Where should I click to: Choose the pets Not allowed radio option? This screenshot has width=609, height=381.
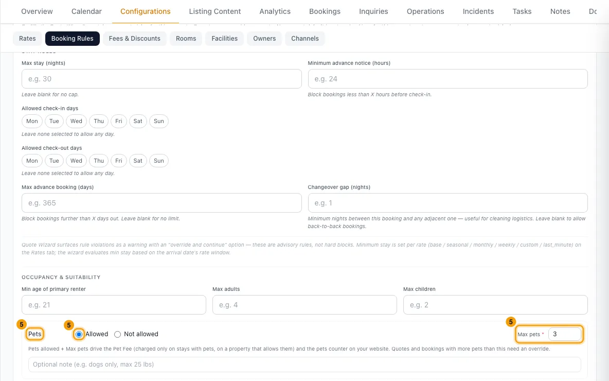pos(117,334)
